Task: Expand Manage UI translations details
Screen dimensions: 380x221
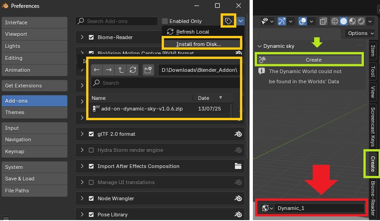Action: pos(82,182)
